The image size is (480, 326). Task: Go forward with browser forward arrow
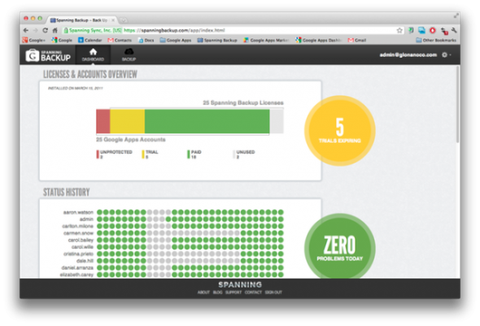click(36, 30)
